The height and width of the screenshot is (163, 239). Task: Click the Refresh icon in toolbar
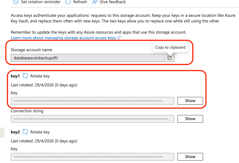(x=68, y=2)
